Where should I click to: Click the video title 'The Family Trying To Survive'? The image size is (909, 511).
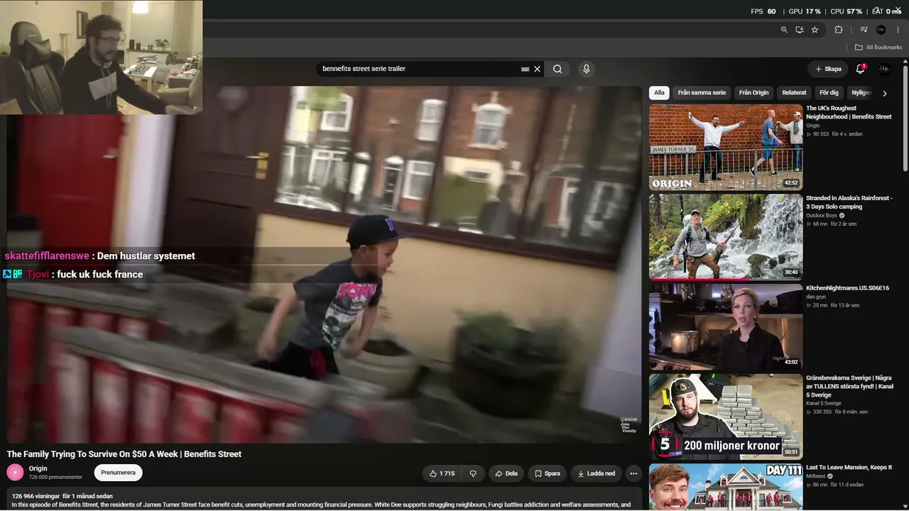[124, 454]
